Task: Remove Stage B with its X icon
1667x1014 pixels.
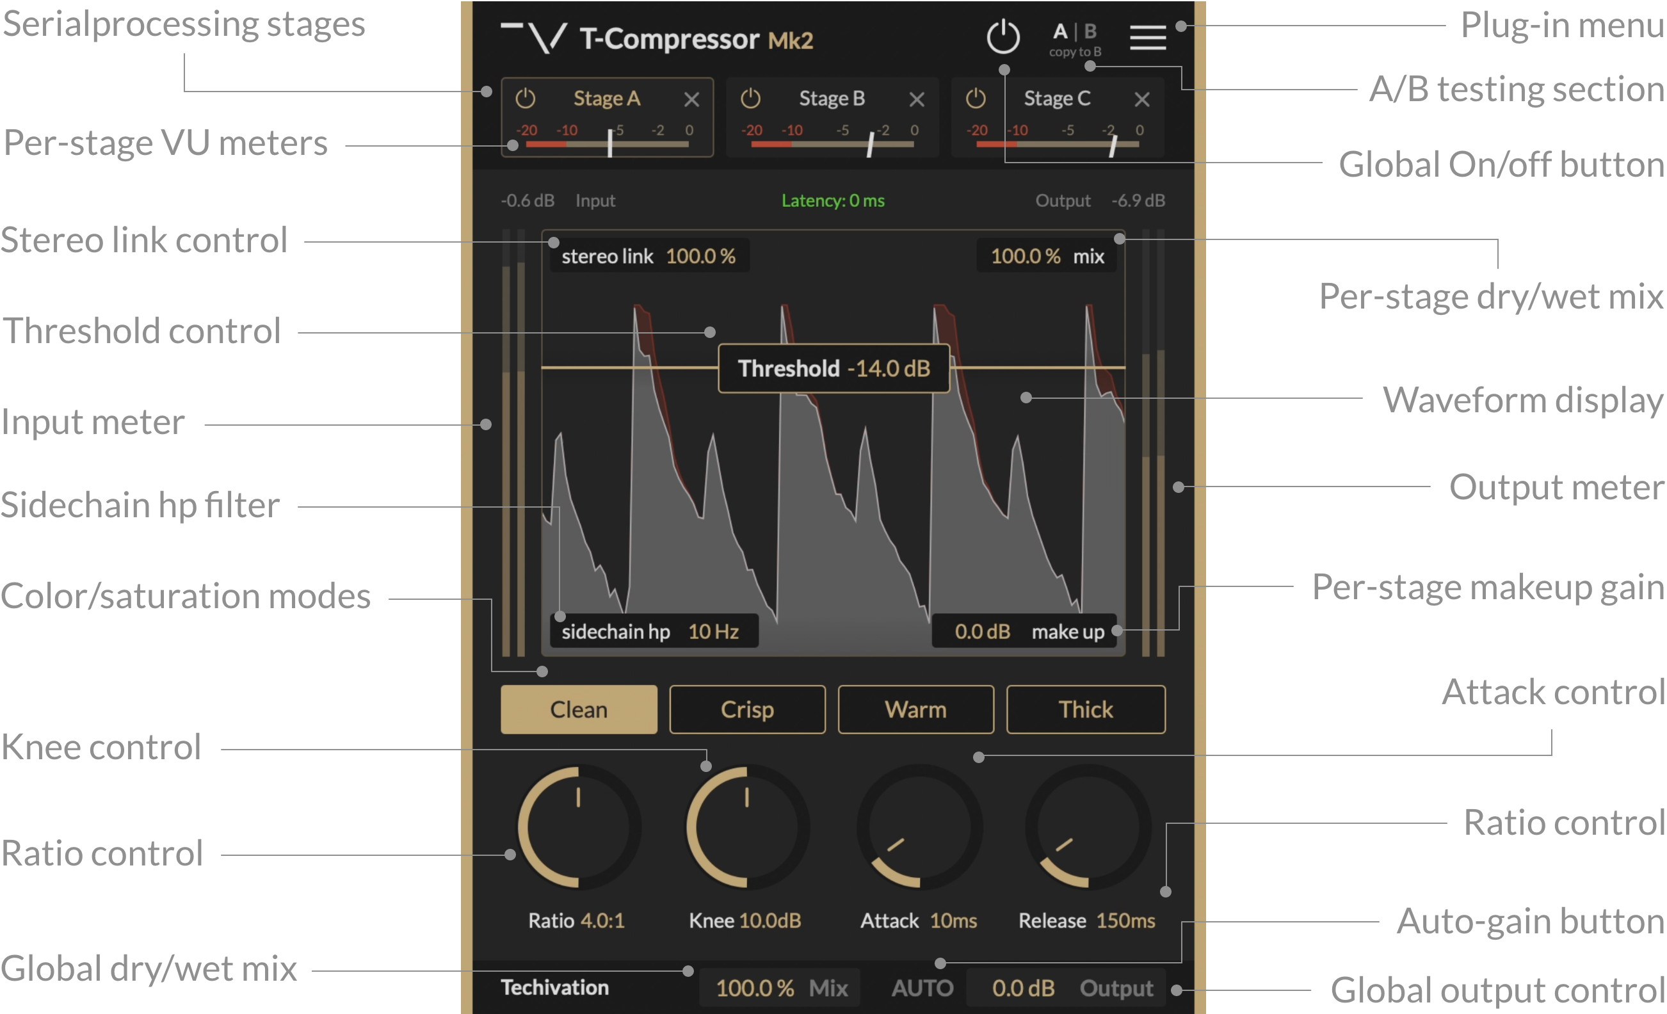Action: [x=917, y=99]
